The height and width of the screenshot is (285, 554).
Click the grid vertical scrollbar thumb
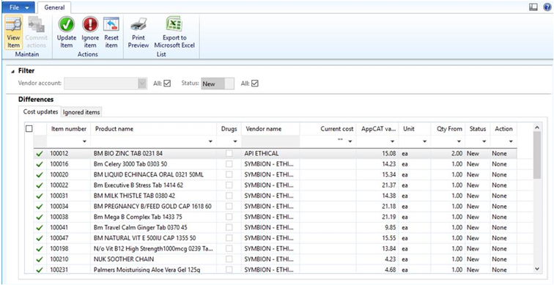click(537, 155)
